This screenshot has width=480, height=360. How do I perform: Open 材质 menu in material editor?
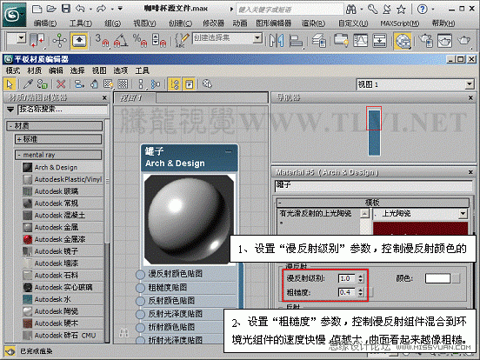(x=34, y=70)
